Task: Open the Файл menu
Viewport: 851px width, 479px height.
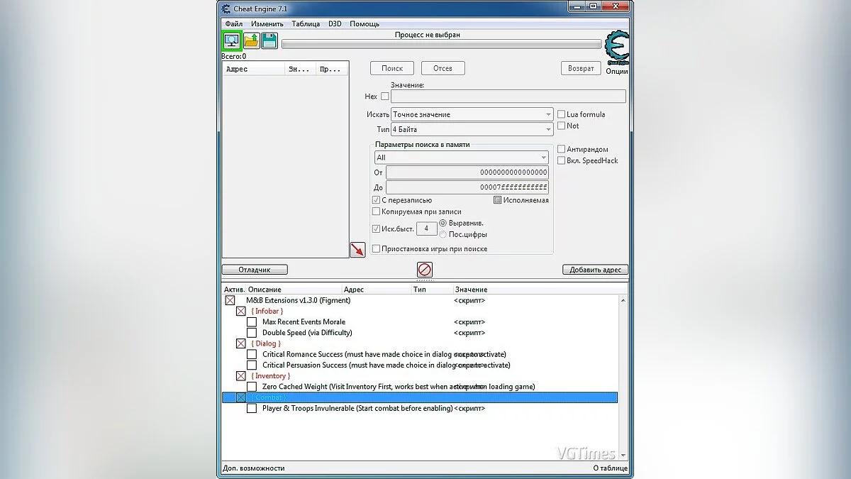Action: coord(233,23)
